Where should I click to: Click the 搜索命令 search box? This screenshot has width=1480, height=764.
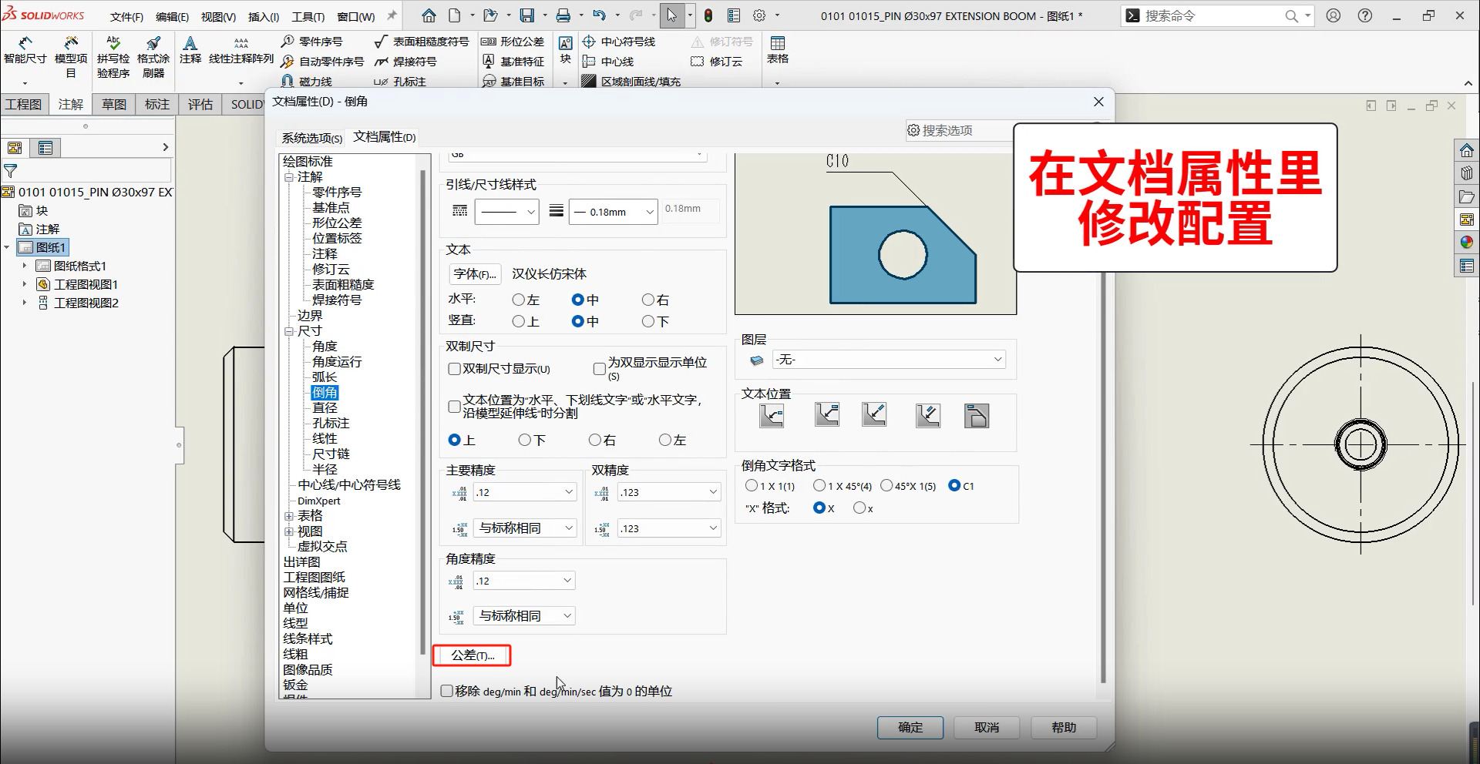1216,15
